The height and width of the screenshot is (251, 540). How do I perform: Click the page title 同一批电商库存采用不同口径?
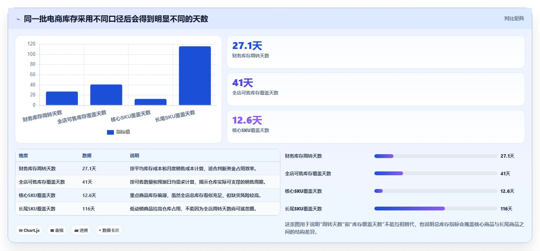coord(116,19)
